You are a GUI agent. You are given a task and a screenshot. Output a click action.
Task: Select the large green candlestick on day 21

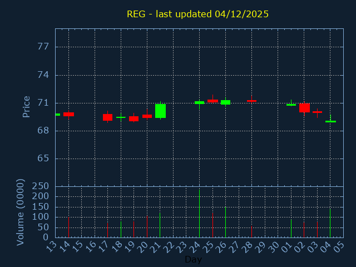(160, 111)
